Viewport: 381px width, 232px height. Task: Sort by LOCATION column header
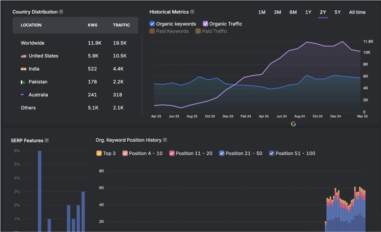pos(31,25)
